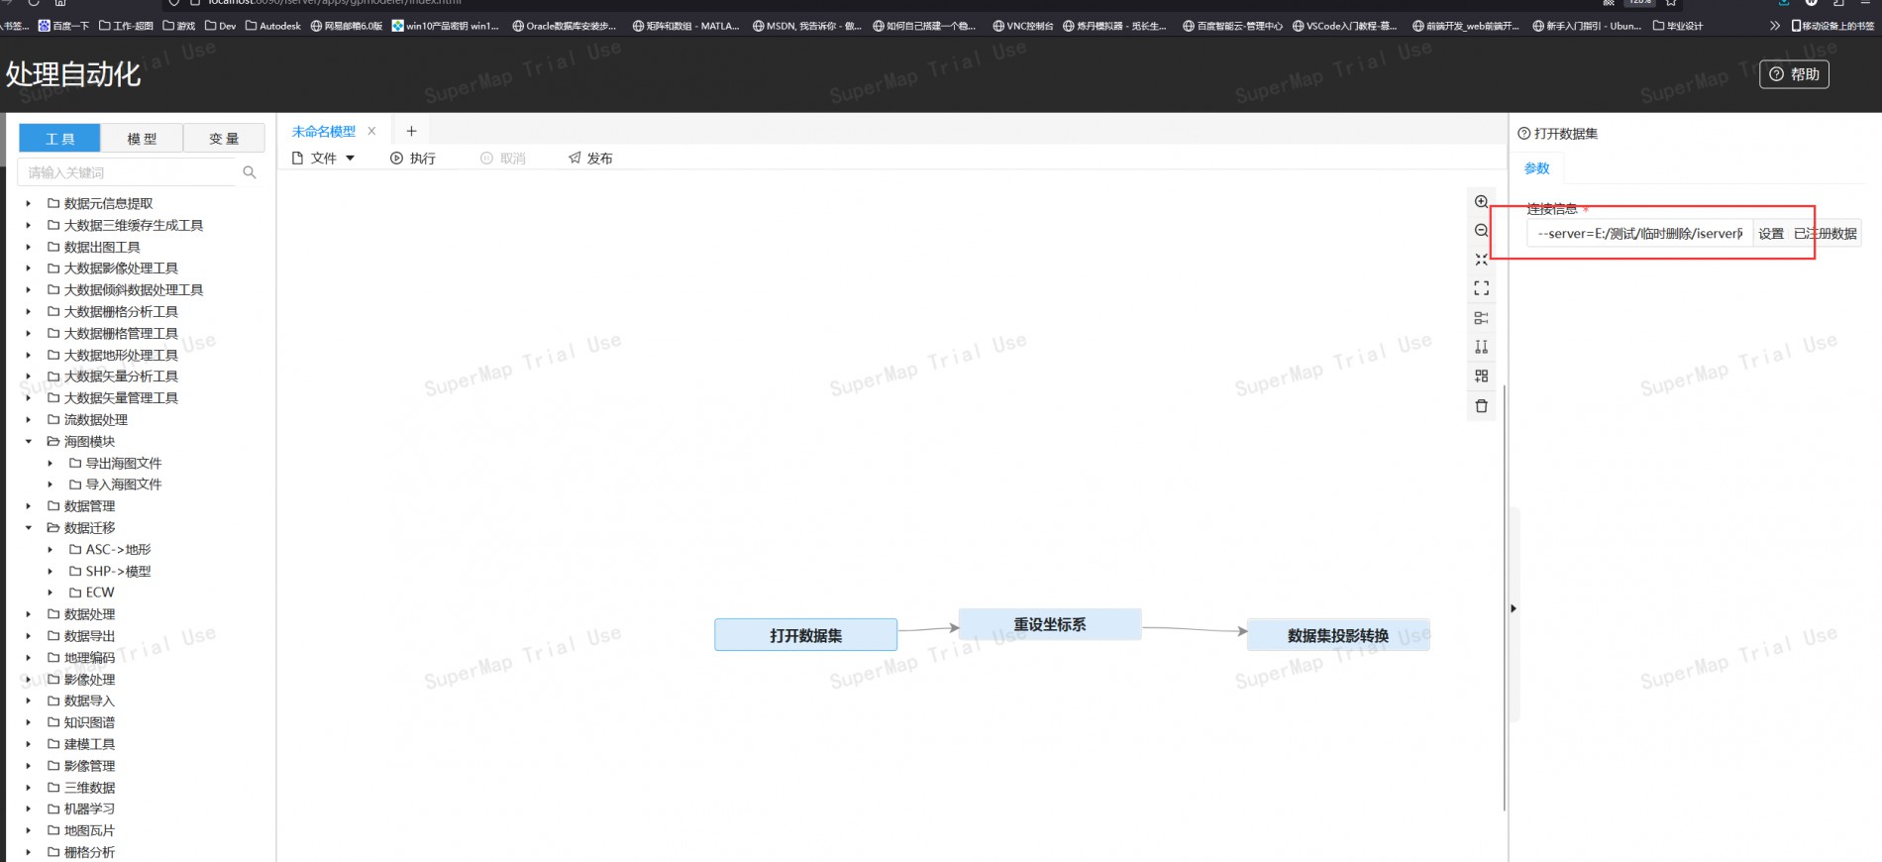Run the model with 执行
The width and height of the screenshot is (1882, 862).
[x=413, y=159]
